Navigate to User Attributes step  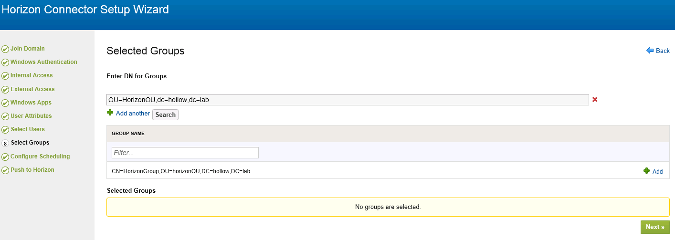[31, 116]
